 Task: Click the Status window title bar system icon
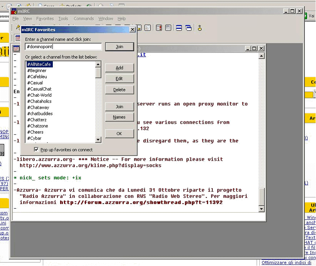tap(16, 49)
